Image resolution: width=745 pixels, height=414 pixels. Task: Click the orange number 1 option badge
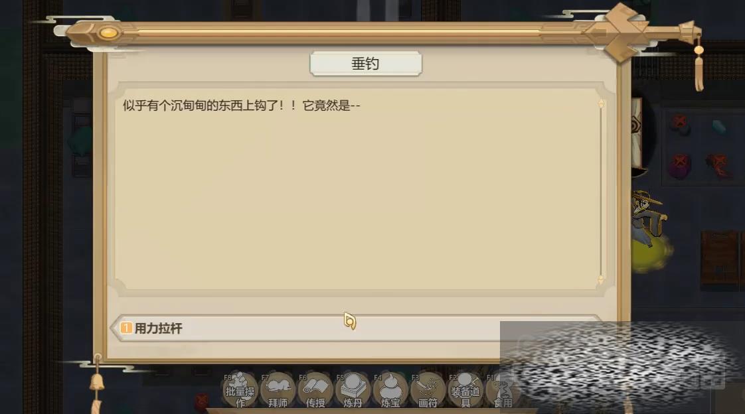click(x=126, y=328)
